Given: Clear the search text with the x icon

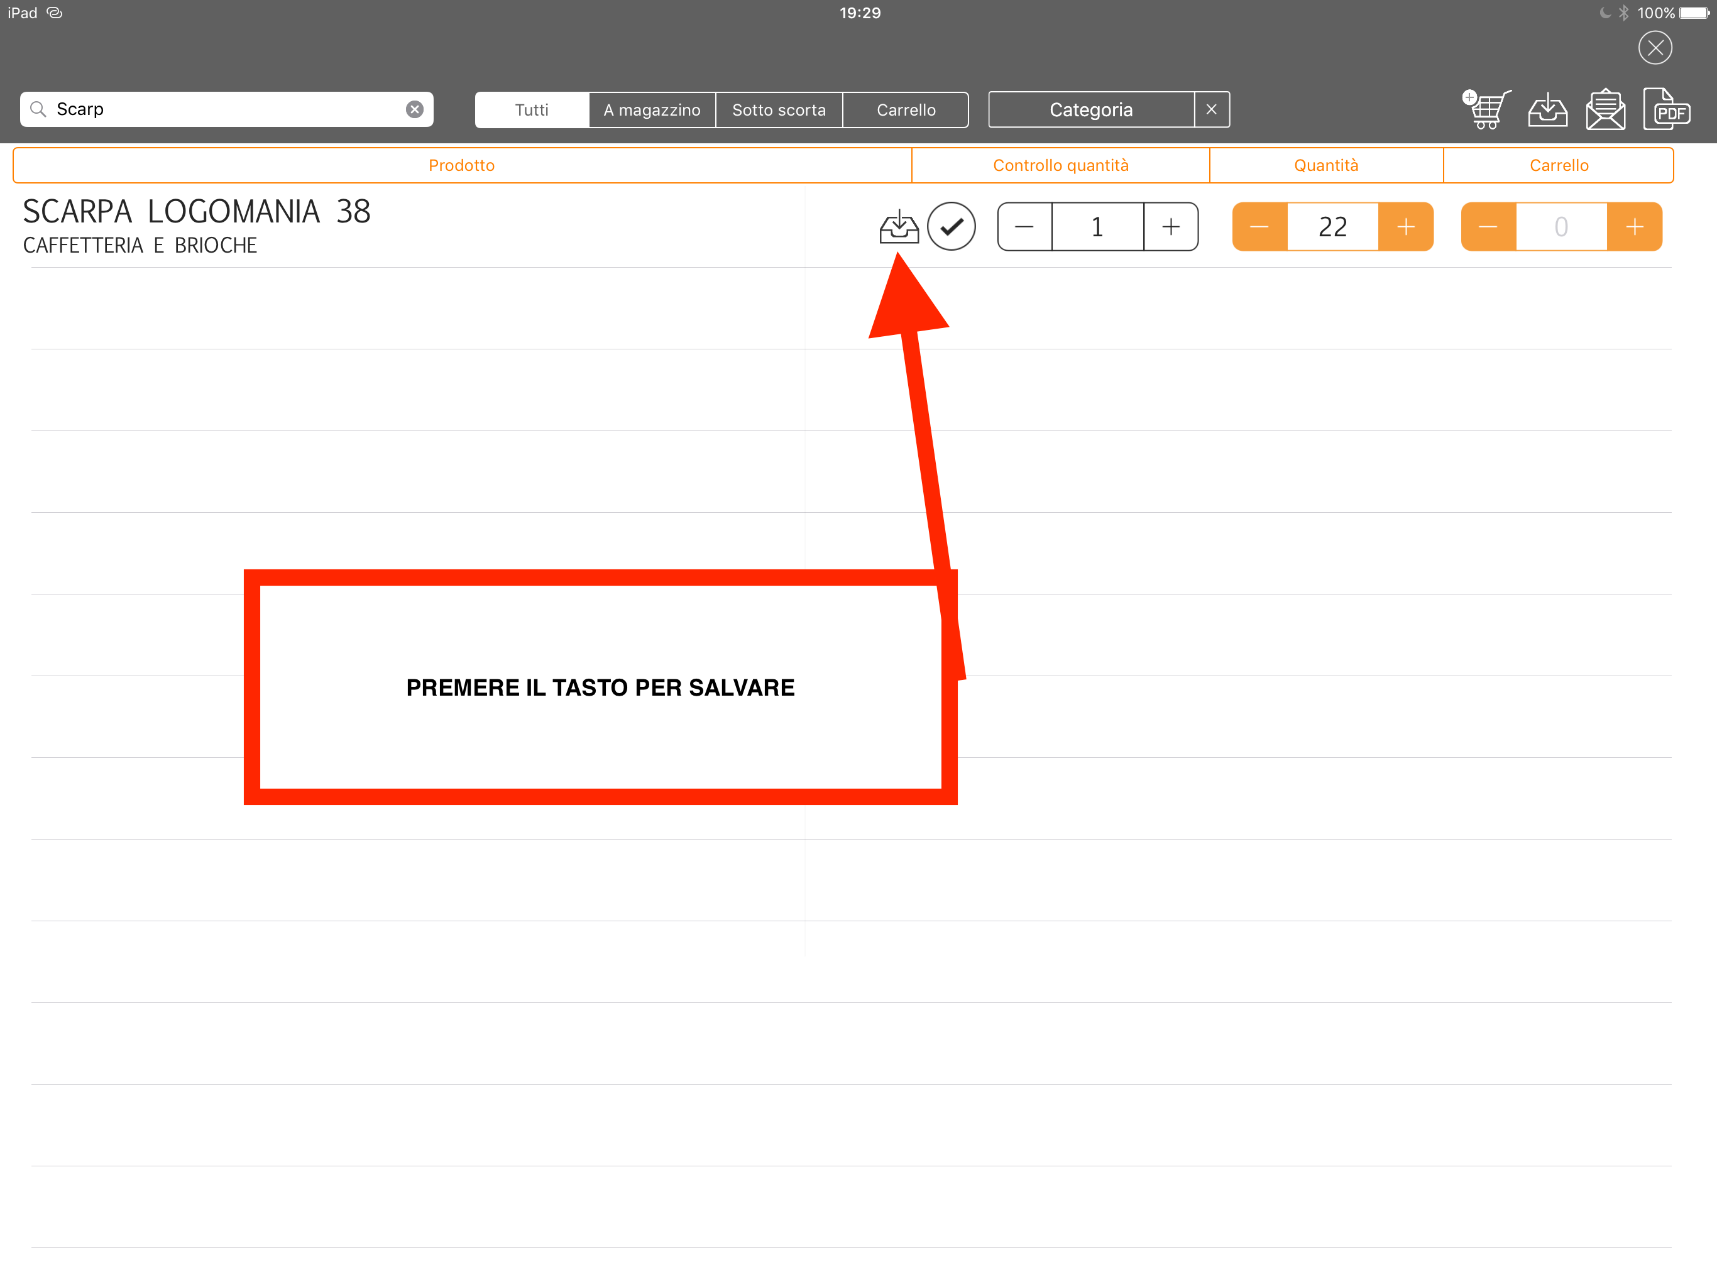Looking at the screenshot, I should pyautogui.click(x=415, y=109).
